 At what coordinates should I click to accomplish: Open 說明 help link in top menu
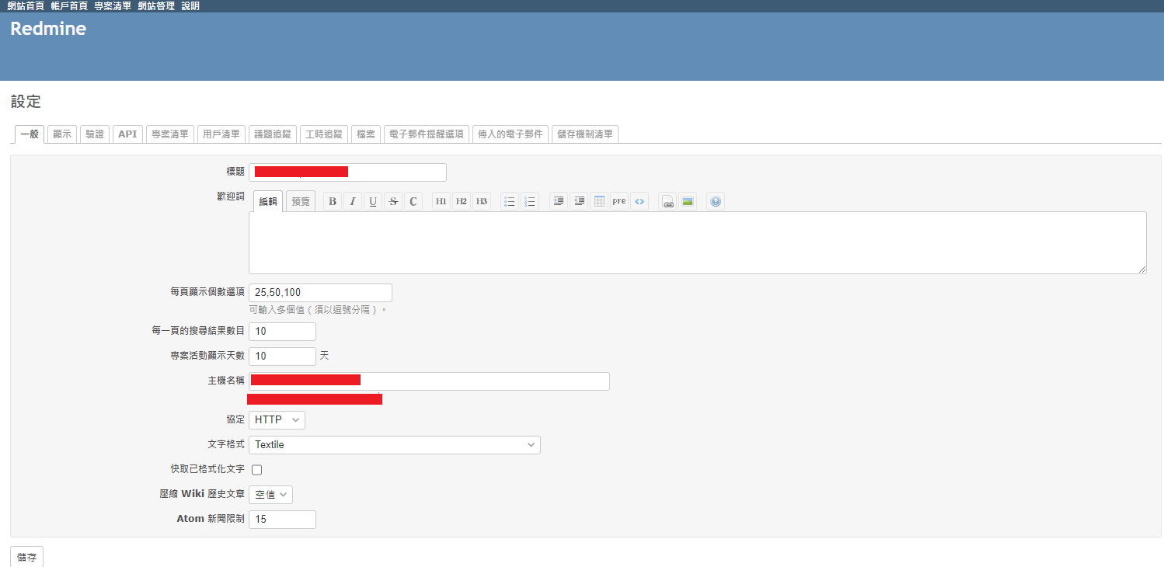tap(190, 6)
